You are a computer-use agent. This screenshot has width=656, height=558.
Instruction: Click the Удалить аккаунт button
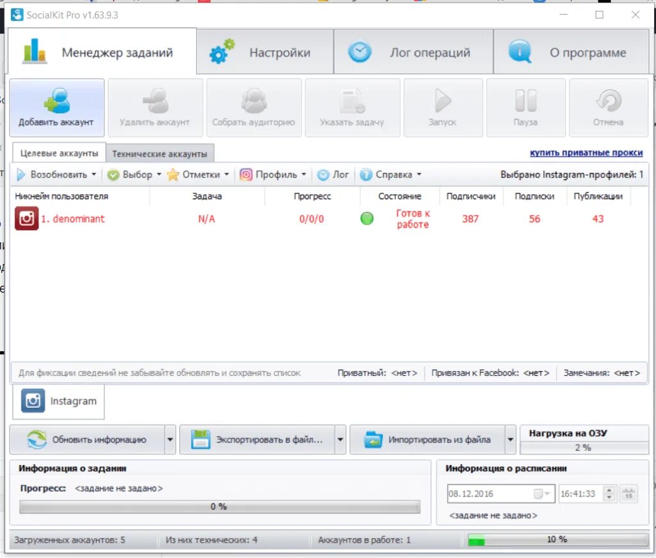[155, 108]
